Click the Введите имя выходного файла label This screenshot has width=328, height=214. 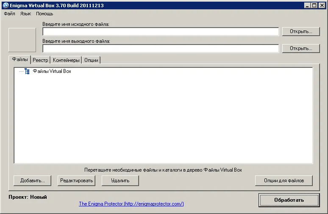pyautogui.click(x=76, y=41)
